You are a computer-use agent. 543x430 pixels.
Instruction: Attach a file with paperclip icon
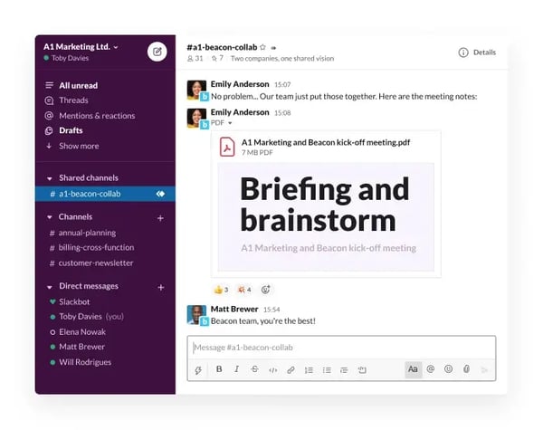coord(466,369)
